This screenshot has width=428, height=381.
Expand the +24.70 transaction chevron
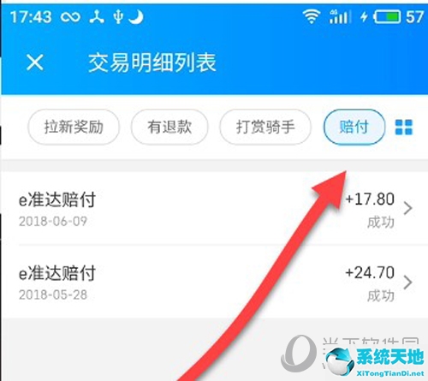tap(408, 283)
